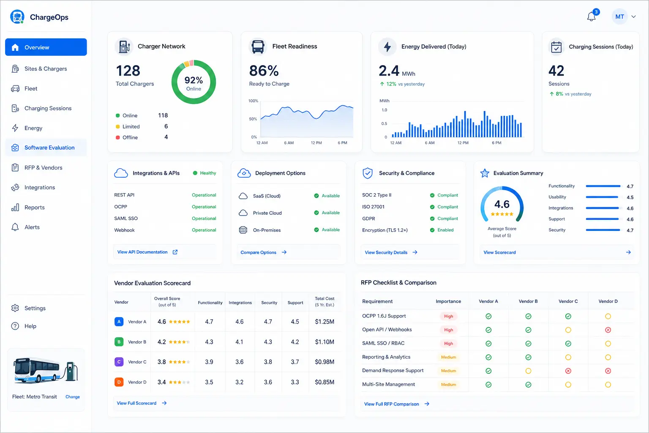The width and height of the screenshot is (649, 433).
Task: Click the bus and charger illustration
Action: point(46,370)
